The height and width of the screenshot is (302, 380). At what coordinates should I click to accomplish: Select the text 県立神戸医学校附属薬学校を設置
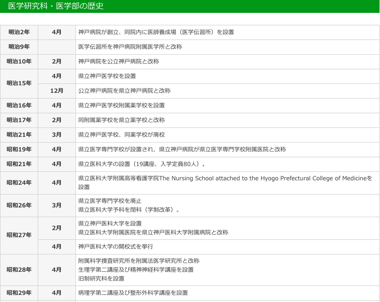pos(122,105)
